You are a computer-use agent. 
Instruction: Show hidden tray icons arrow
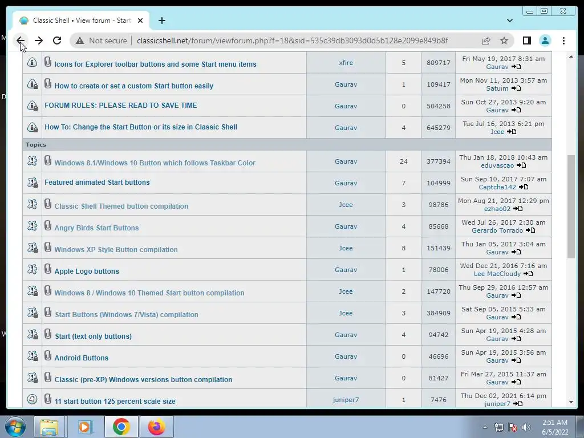tap(485, 427)
